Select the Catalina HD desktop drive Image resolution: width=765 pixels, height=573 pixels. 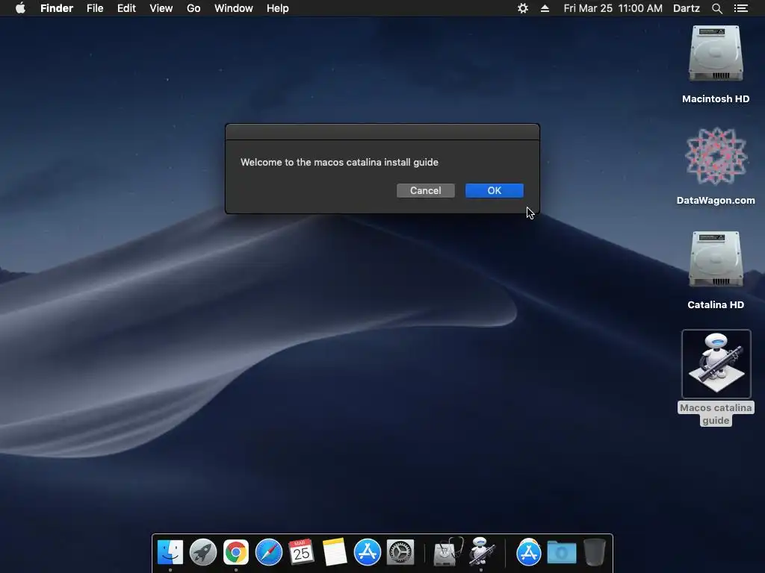[716, 259]
